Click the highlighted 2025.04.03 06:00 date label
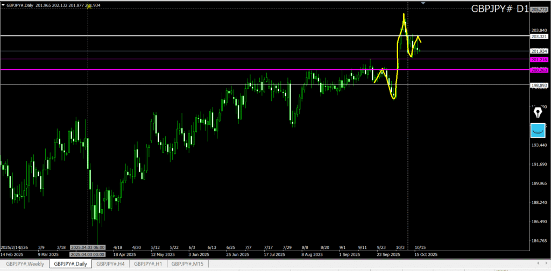 88,247
